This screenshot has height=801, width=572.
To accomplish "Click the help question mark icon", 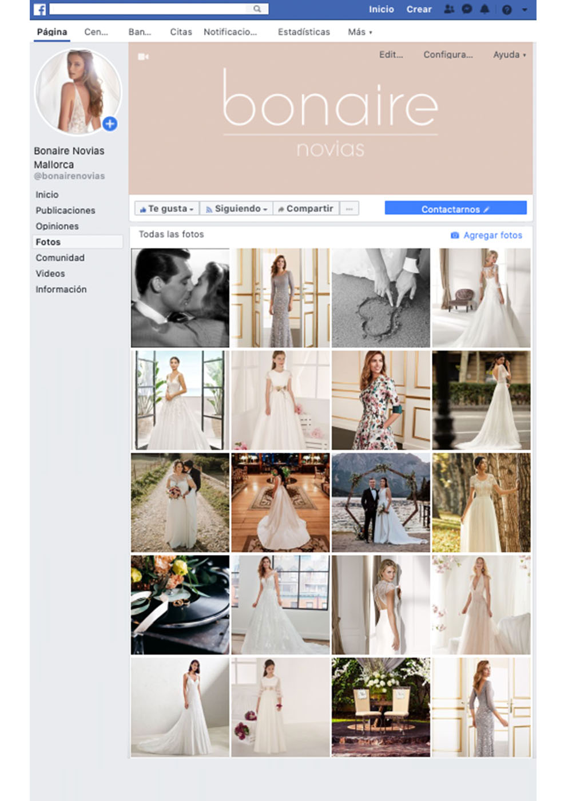I will (507, 10).
